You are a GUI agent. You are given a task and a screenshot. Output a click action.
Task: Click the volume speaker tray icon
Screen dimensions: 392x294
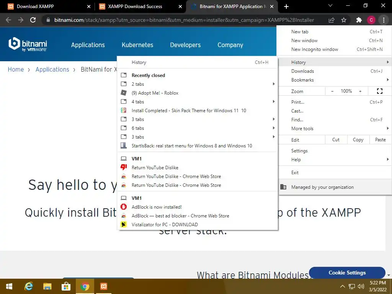pos(361,286)
